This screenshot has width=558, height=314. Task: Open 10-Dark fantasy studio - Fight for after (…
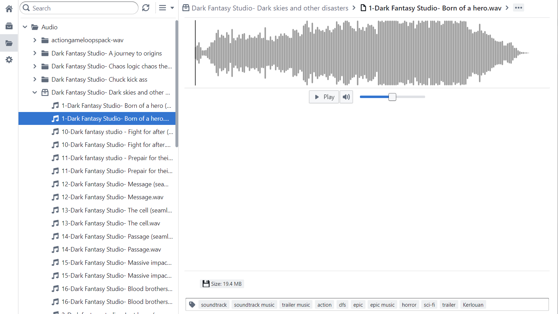pyautogui.click(x=97, y=132)
